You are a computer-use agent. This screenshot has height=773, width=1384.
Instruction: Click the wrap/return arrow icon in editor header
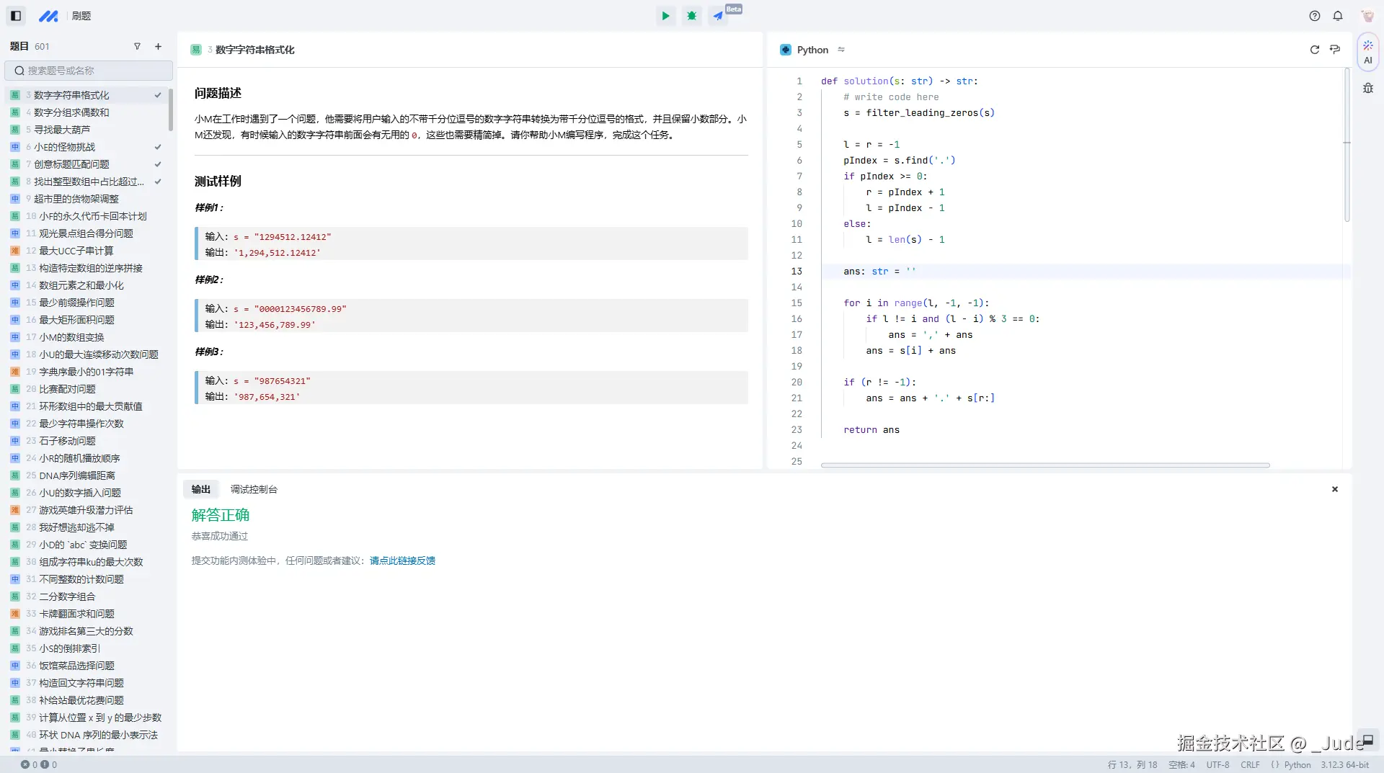[1335, 50]
